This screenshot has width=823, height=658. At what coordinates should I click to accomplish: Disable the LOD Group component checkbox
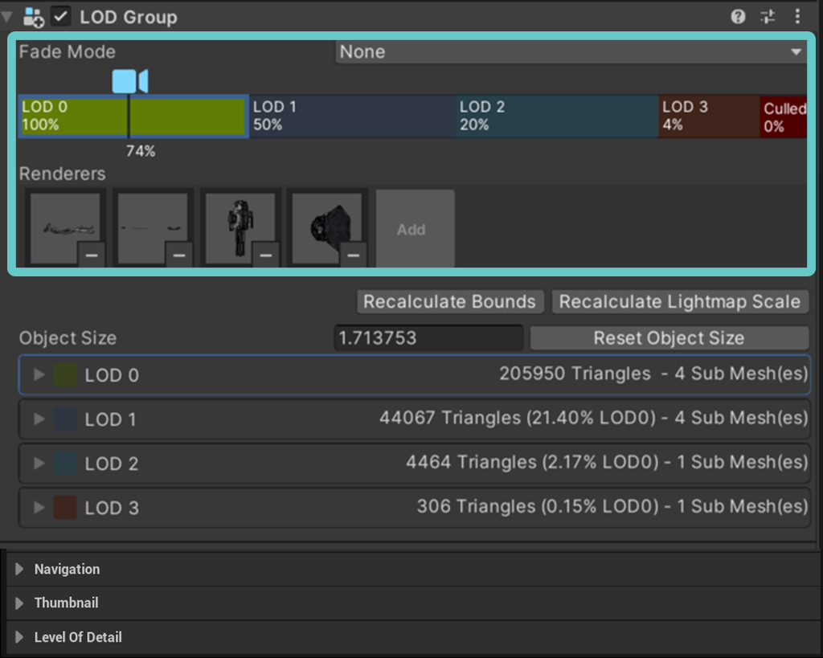click(x=60, y=17)
